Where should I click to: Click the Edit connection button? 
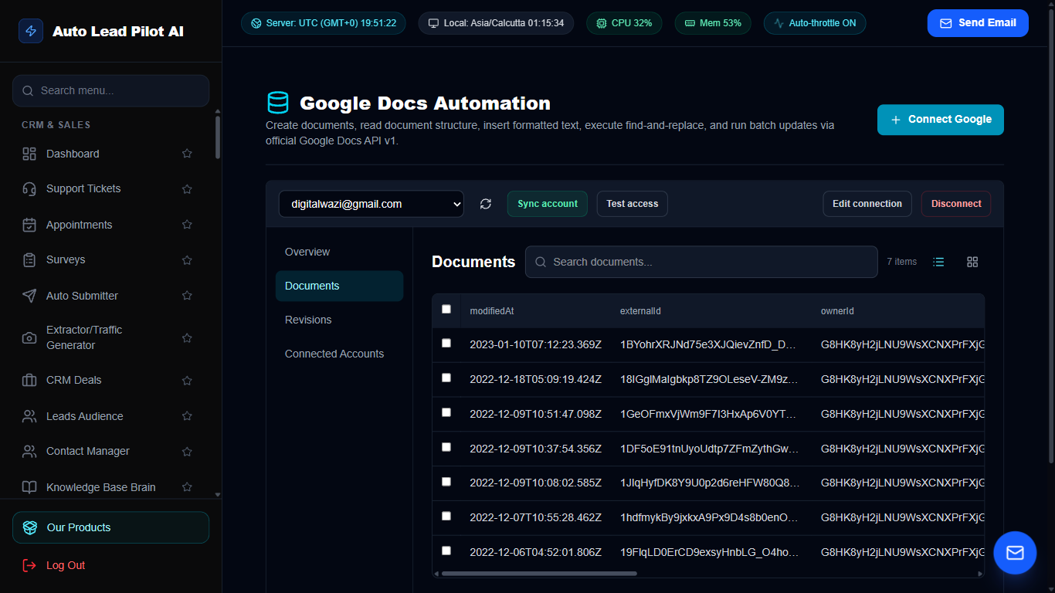(867, 204)
